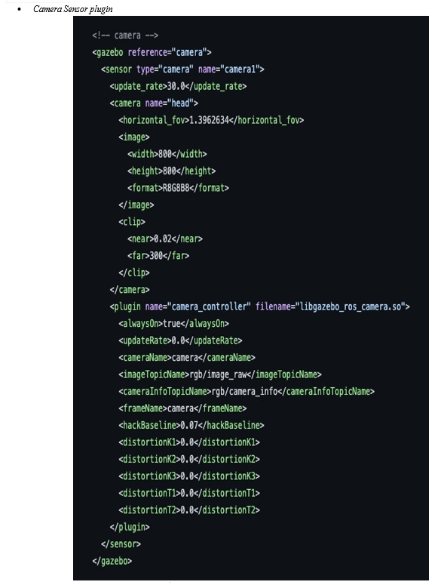The height and width of the screenshot is (585, 438).
Task: Click the hackBaseline 0.07 line
Action: [x=191, y=425]
